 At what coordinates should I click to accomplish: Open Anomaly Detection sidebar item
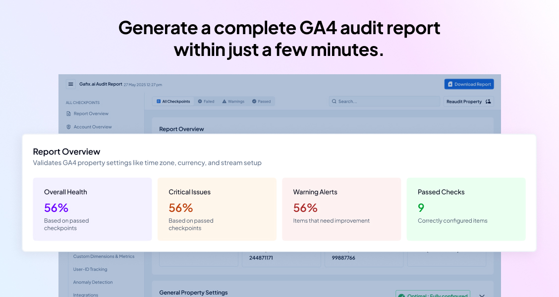93,282
